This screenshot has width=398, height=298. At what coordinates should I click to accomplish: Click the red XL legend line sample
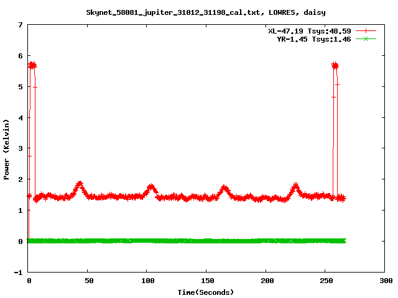click(366, 31)
